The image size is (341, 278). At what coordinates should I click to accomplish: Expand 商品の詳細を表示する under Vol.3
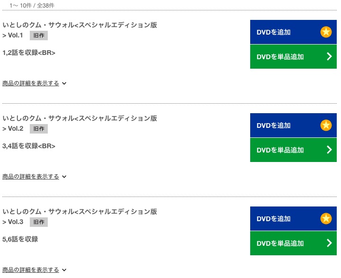(x=31, y=270)
